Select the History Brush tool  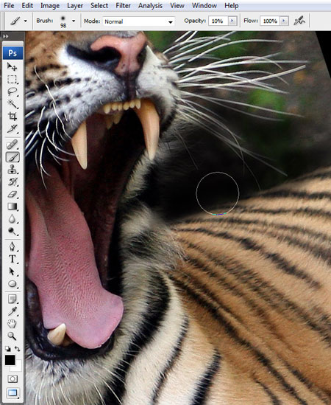(12, 182)
